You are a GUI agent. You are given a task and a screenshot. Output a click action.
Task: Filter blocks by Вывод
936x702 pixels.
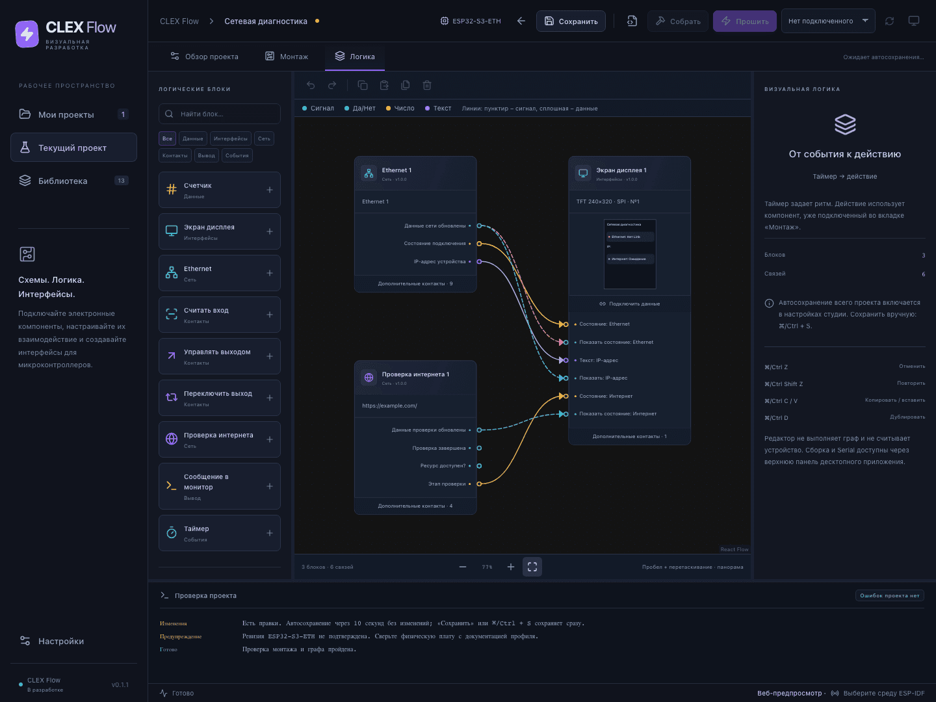207,155
